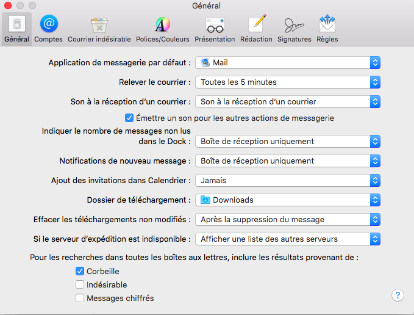The height and width of the screenshot is (315, 414).
Task: Change the Dossier de téléchargement Downloads dropdown
Action: tap(288, 200)
